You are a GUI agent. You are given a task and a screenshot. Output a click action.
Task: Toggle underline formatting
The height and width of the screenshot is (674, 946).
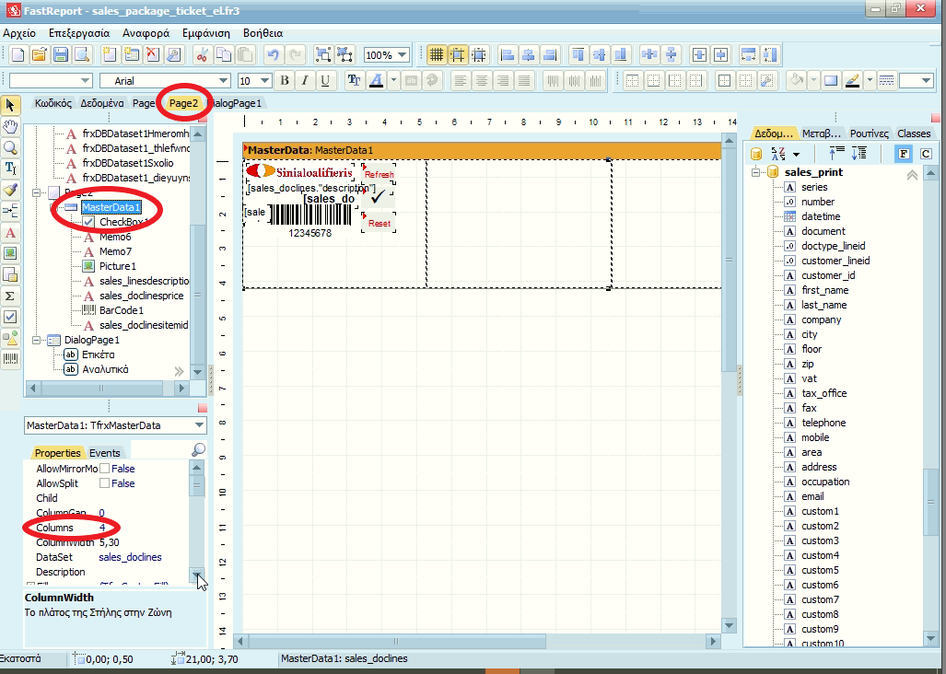tap(325, 80)
